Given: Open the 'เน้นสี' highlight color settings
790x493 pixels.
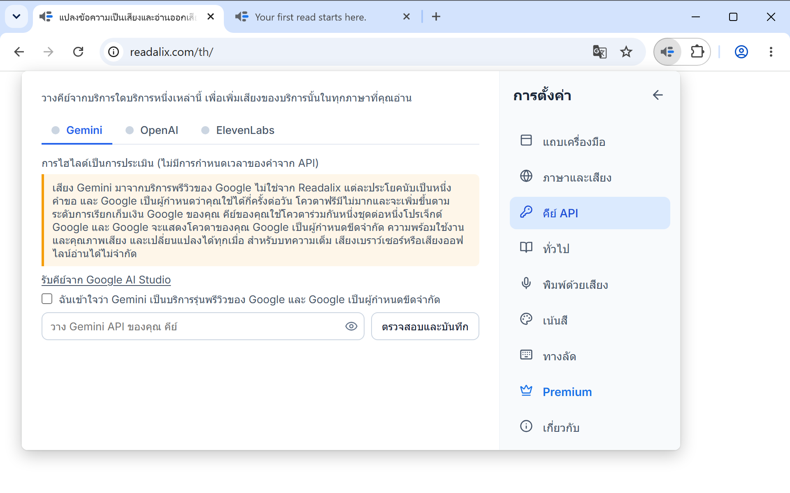Looking at the screenshot, I should tap(590, 320).
